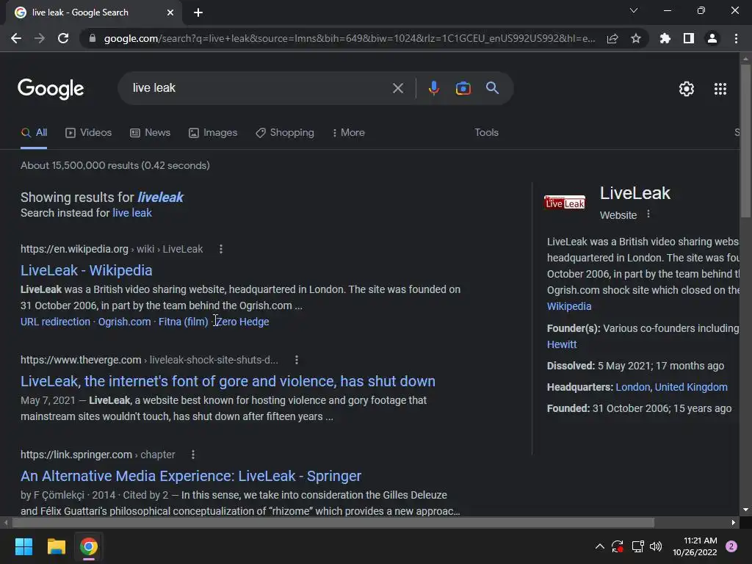Click the 'liveleak' corrected query link
The height and width of the screenshot is (564, 752).
point(160,197)
